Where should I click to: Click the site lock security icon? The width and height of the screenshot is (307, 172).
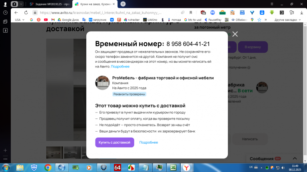pyautogui.click(x=35, y=13)
